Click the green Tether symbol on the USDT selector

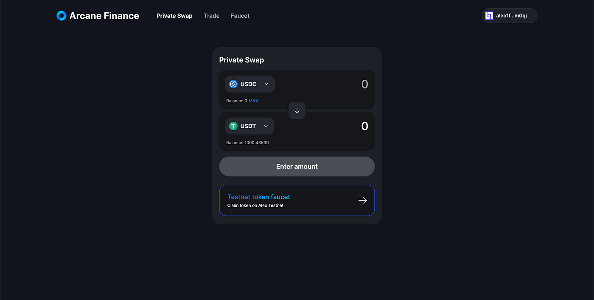coord(233,126)
